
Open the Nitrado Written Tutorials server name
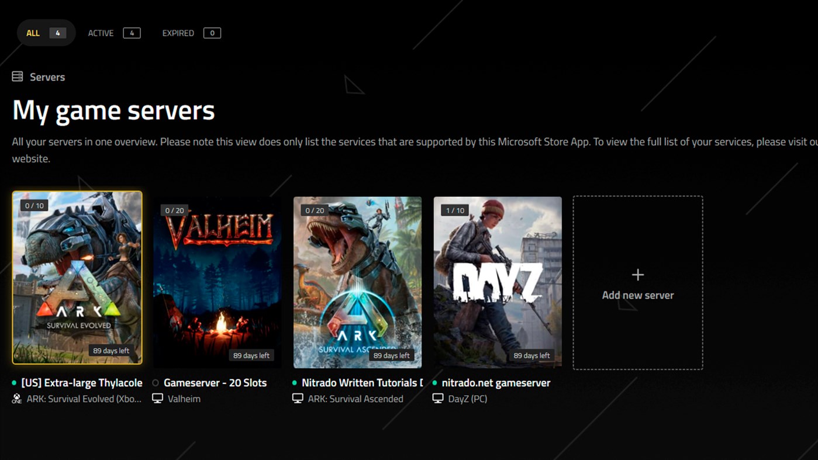point(363,383)
